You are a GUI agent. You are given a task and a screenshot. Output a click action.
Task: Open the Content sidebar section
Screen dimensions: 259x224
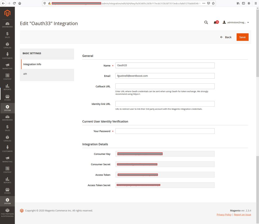coord(7,77)
